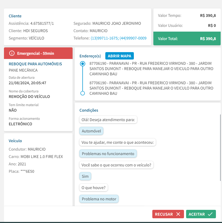Click the green Valor Total box
This screenshot has height=223, width=222.
pyautogui.click(x=187, y=39)
